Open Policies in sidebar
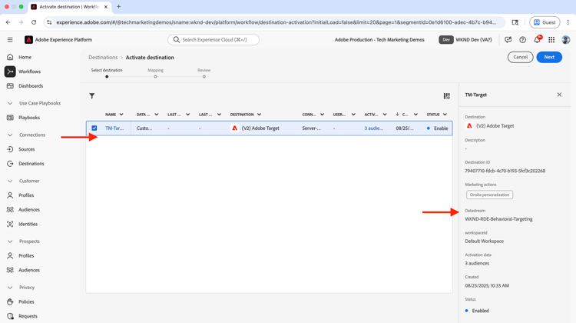The image size is (576, 323). coord(26,301)
